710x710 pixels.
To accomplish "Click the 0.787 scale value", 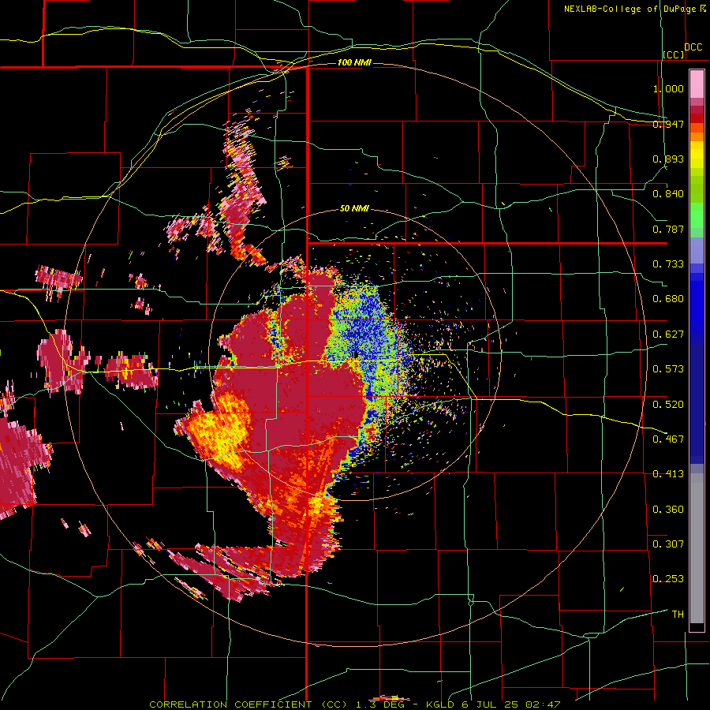I will 668,229.
